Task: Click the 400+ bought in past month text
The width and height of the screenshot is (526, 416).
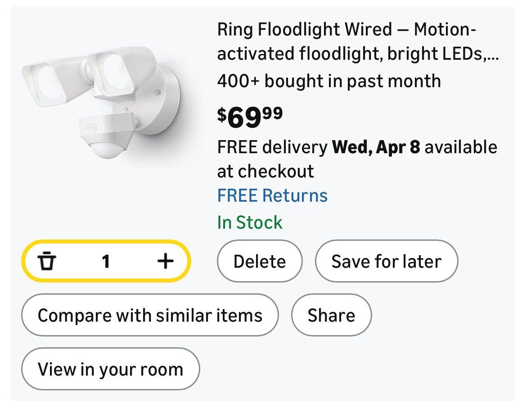Action: 328,81
